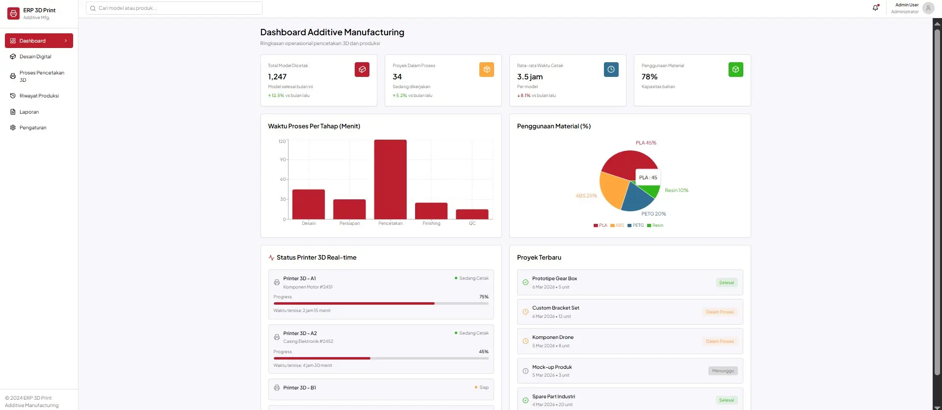This screenshot has width=942, height=410.
Task: Click the orange Proyek Dalam Proses icon
Action: [x=486, y=70]
